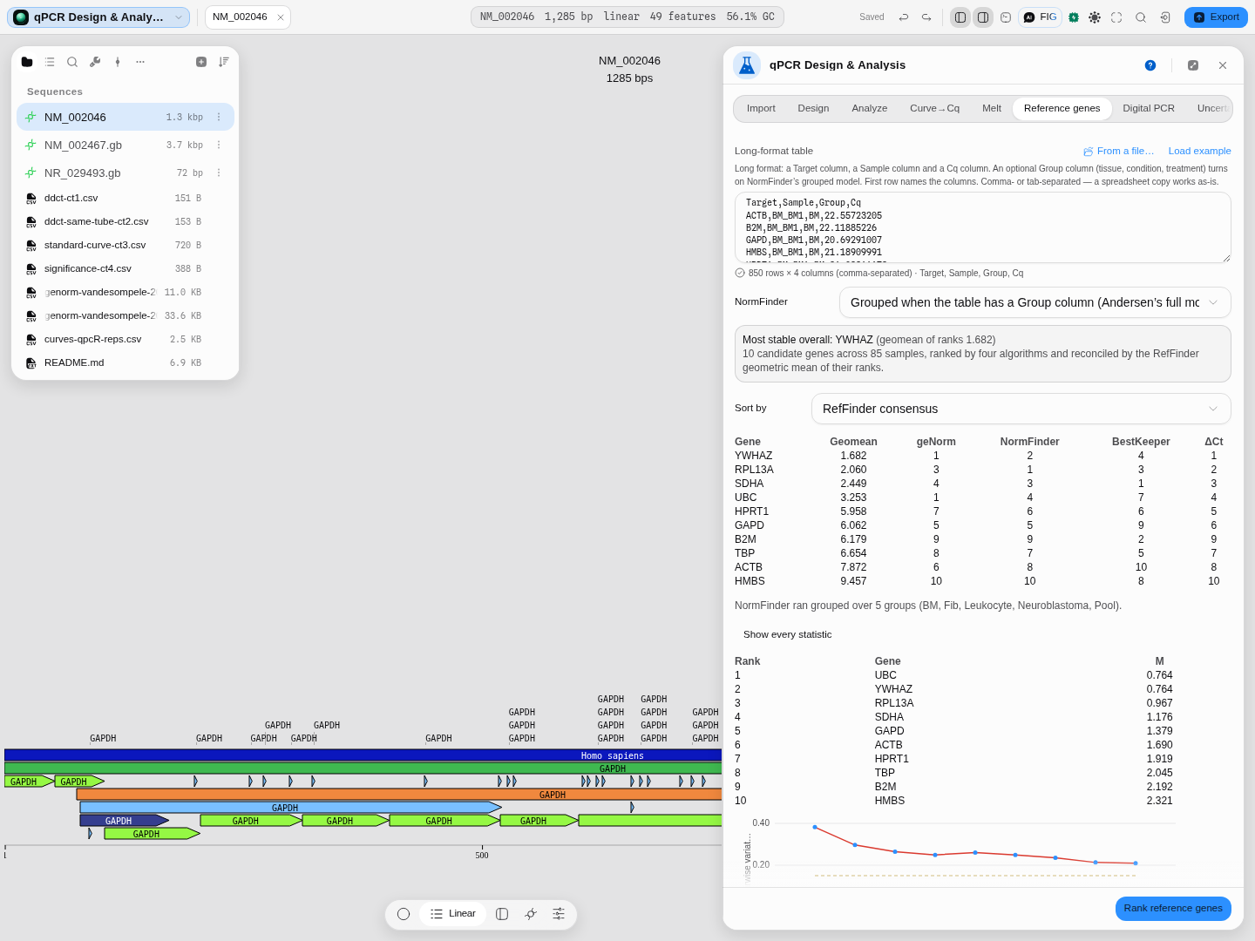Open view settings sliders icon
The image size is (1255, 941).
coord(559,914)
